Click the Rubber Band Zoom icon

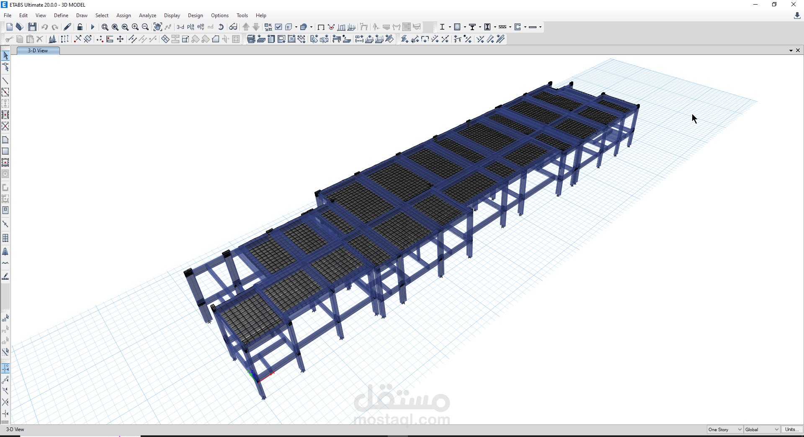click(105, 27)
